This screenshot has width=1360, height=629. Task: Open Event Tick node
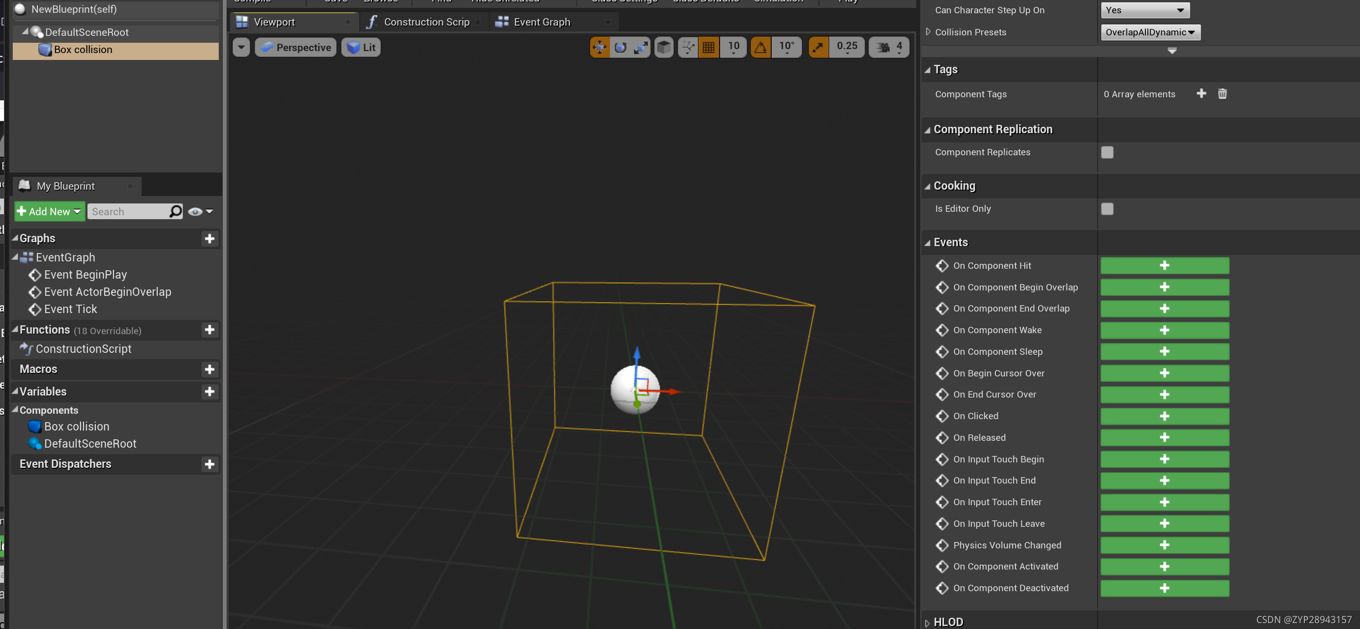[x=70, y=309]
